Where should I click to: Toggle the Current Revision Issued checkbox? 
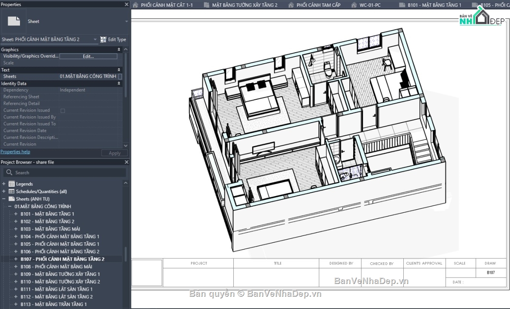[63, 110]
